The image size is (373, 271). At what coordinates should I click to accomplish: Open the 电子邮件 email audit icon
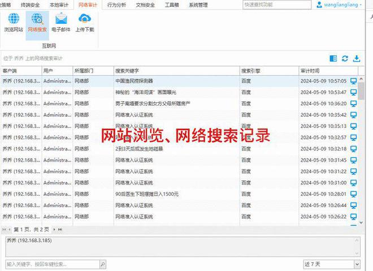tap(61, 23)
